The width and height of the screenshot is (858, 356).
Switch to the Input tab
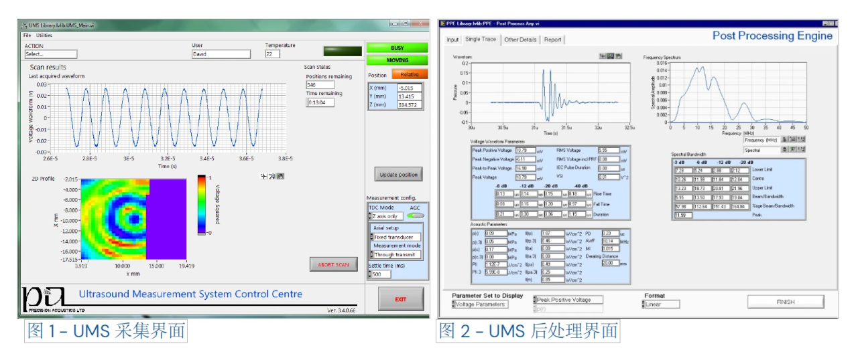point(453,39)
